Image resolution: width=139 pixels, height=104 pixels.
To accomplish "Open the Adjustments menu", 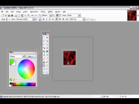I will (x=34, y=12).
